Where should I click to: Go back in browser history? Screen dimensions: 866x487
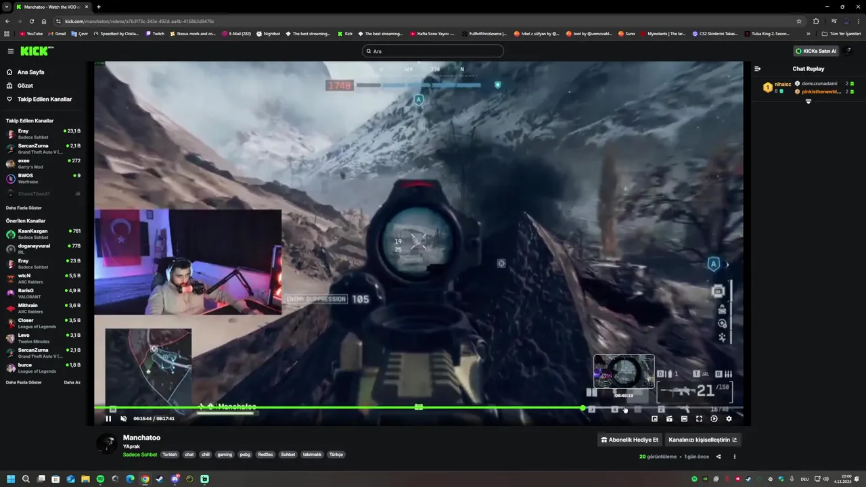(x=7, y=21)
